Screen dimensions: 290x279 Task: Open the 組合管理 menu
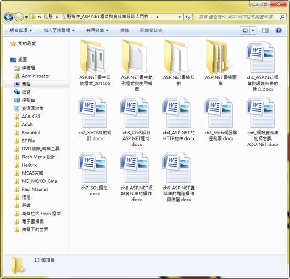click(21, 30)
